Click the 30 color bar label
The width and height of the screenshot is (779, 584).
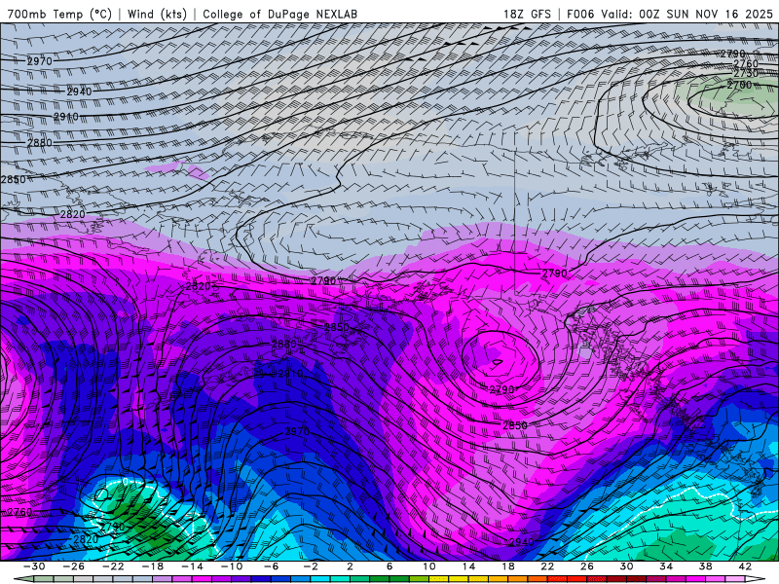coord(626,566)
